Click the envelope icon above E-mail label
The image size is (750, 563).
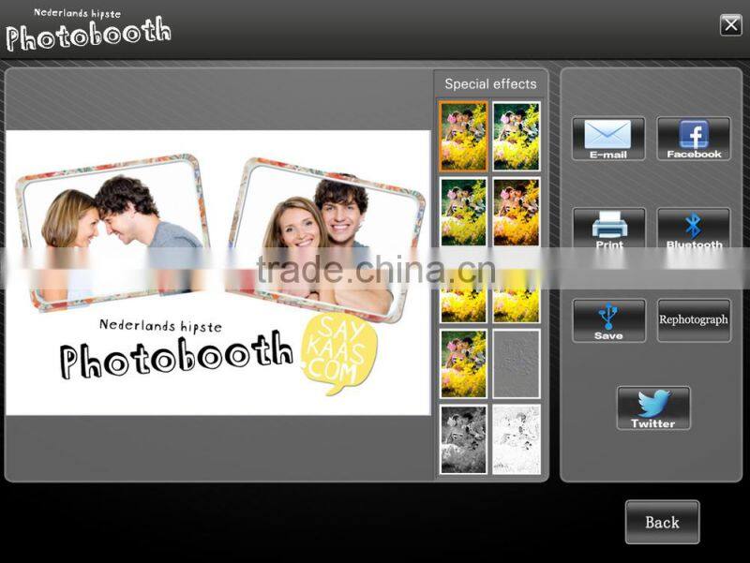pyautogui.click(x=608, y=131)
